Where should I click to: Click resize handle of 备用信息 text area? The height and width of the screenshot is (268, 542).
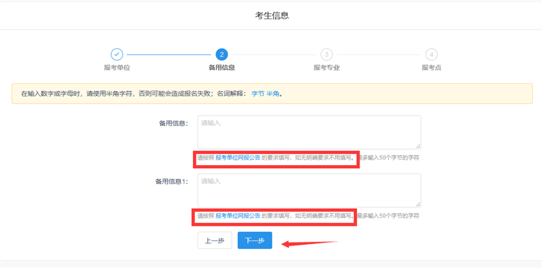pos(418,146)
